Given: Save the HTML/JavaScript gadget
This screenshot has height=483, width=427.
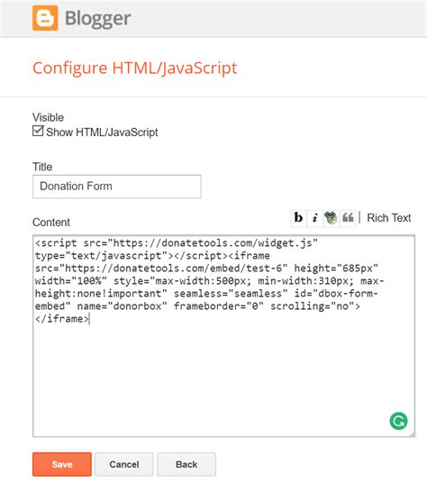Looking at the screenshot, I should point(62,464).
